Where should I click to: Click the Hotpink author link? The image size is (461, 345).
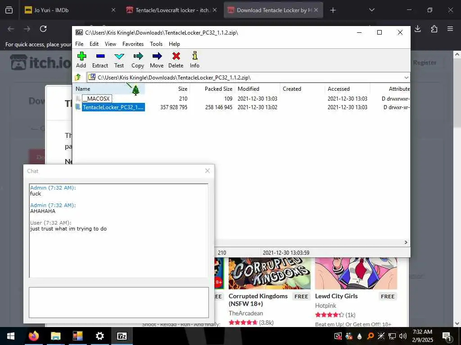325,305
